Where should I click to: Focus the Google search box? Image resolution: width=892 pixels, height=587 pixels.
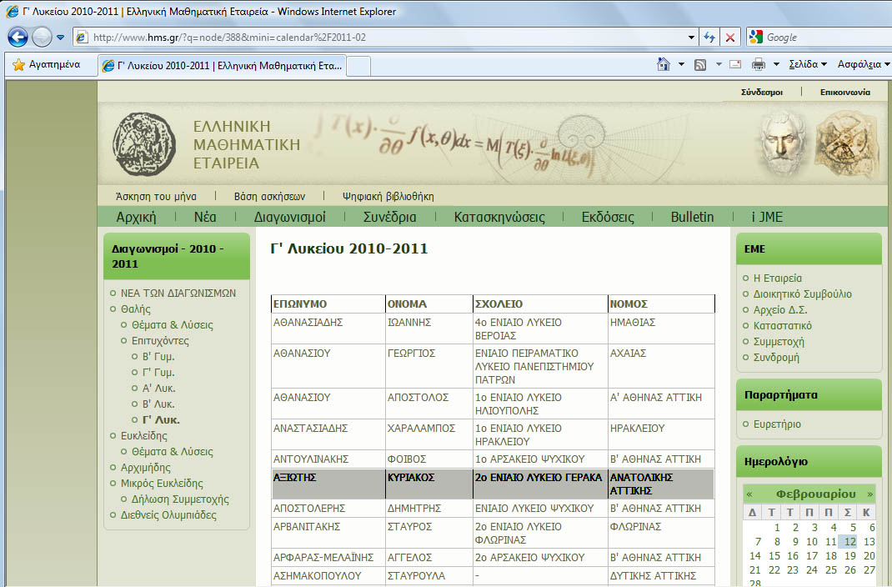coord(828,38)
